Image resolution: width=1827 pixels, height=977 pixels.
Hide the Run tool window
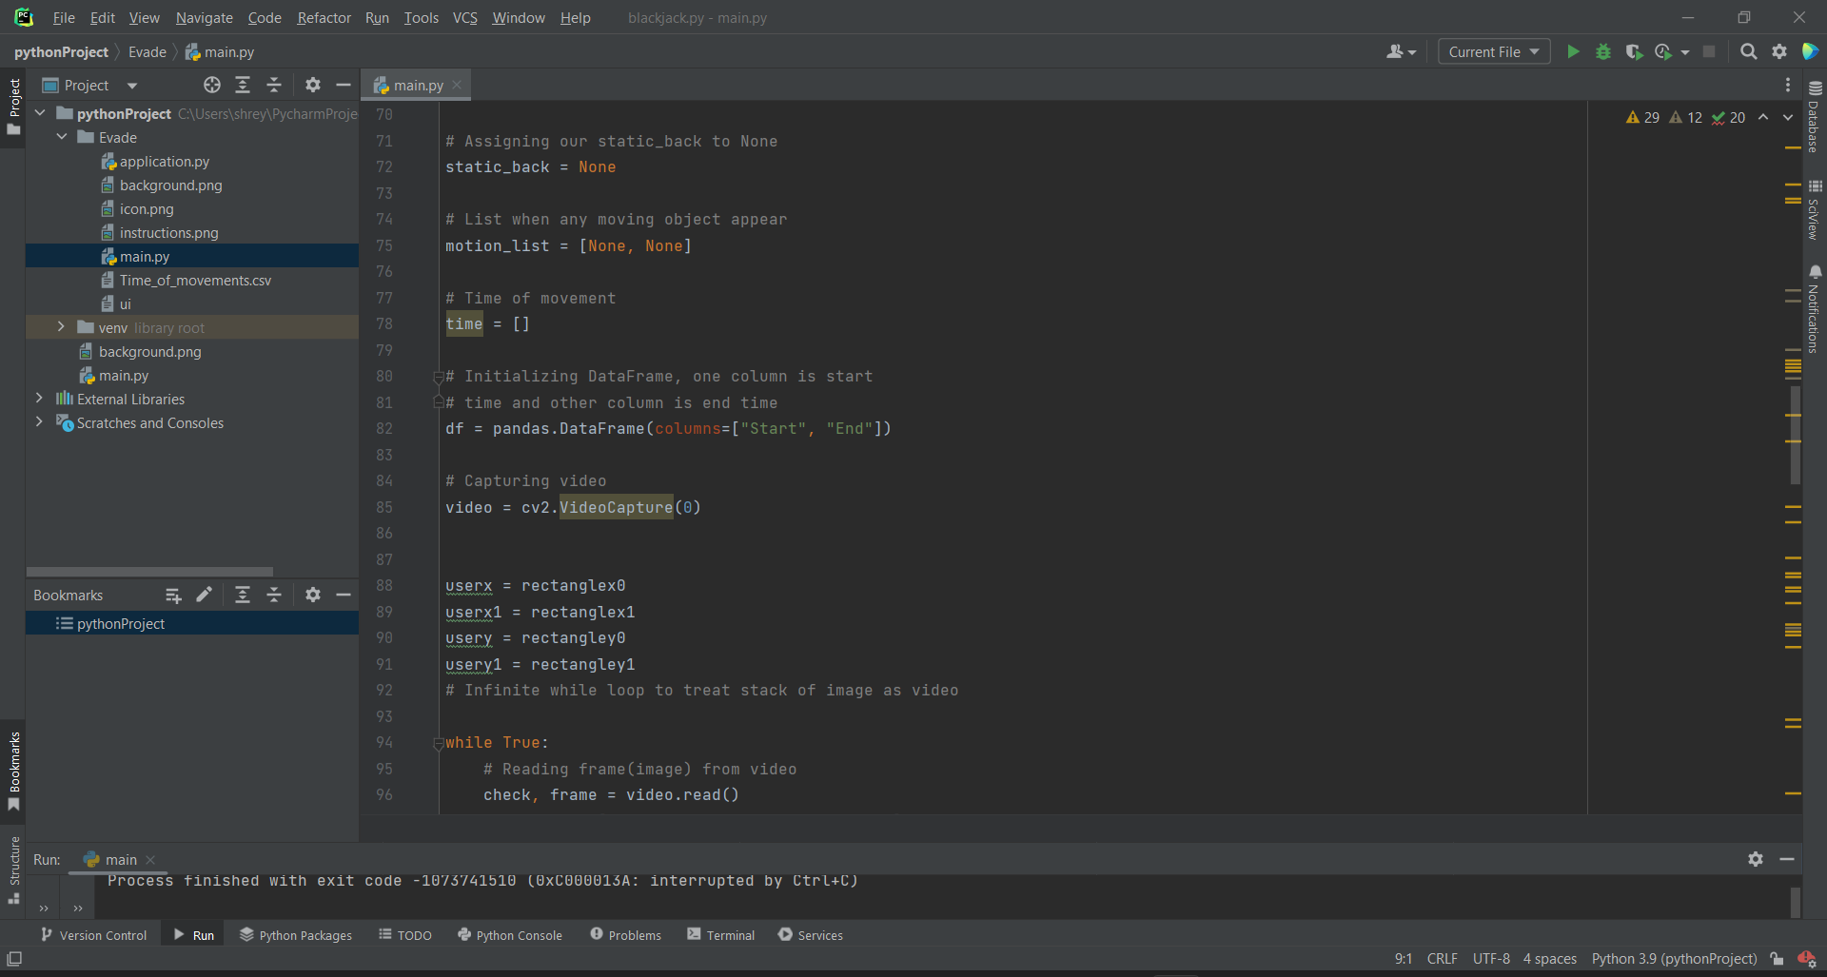point(1787,859)
